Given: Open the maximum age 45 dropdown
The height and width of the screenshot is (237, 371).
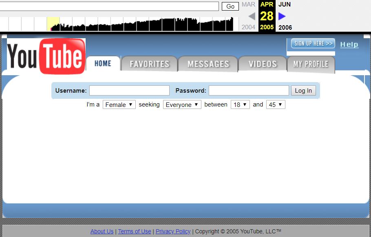Looking at the screenshot, I should click(276, 104).
